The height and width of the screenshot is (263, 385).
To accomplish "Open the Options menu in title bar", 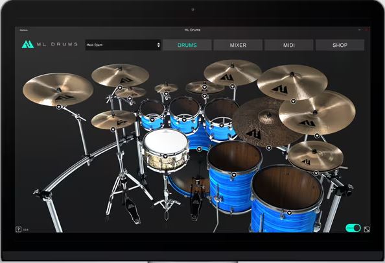I will pyautogui.click(x=24, y=30).
